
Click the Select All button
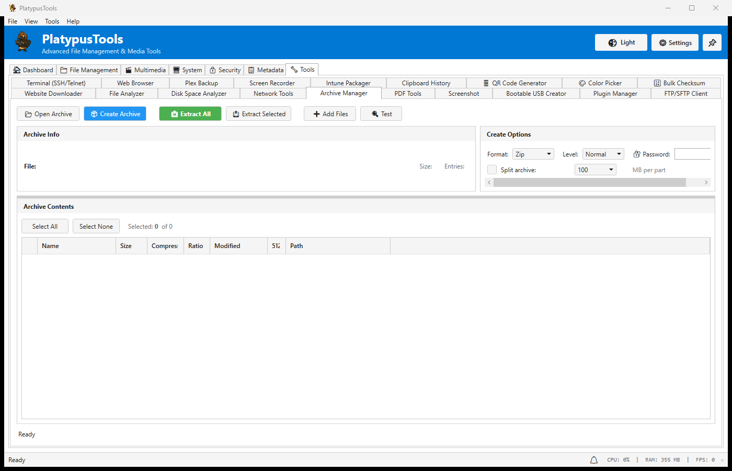click(45, 227)
